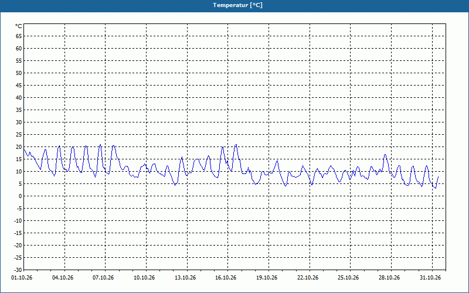
Task: Select the 50 value on temperature axis
Action: (x=19, y=73)
